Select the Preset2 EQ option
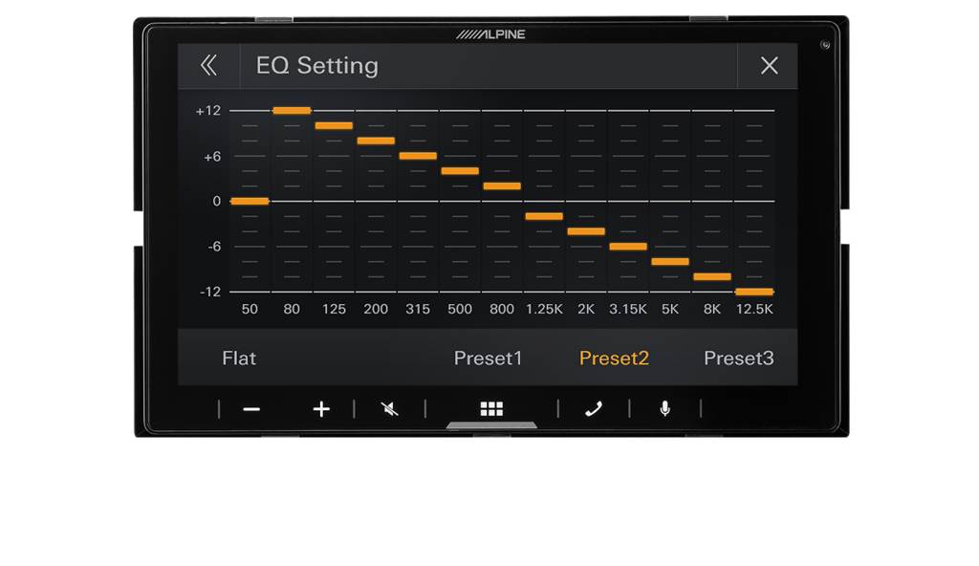Viewport: 979px width, 566px height. [614, 358]
